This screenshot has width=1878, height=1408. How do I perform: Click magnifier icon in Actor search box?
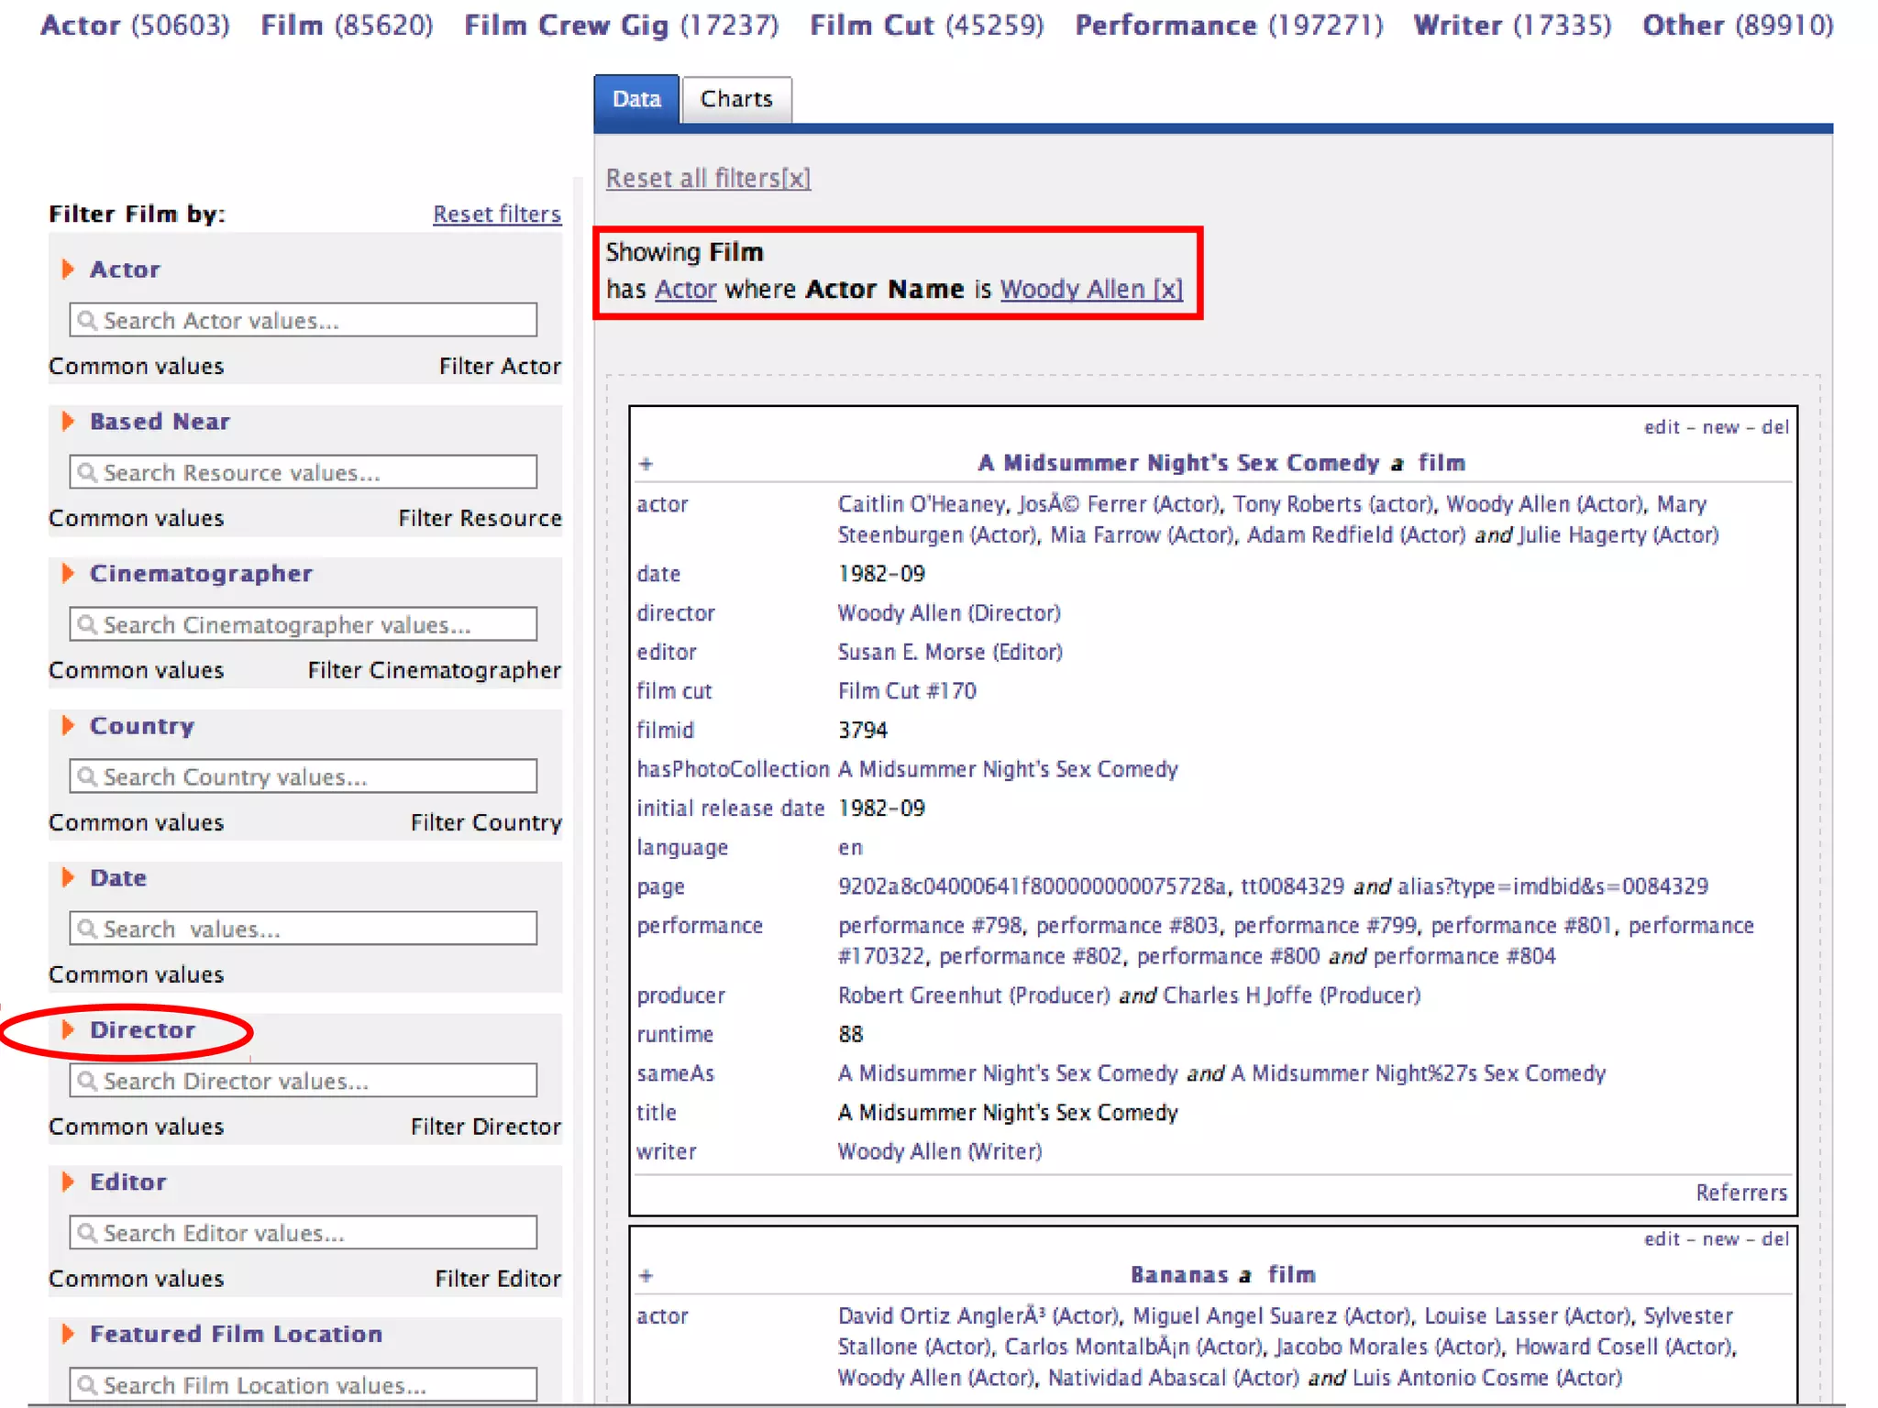tap(87, 321)
